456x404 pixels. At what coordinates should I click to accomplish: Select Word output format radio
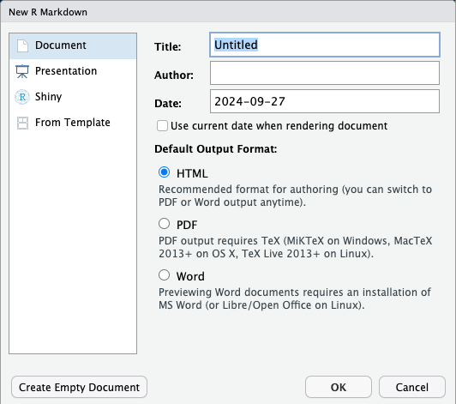pos(164,275)
